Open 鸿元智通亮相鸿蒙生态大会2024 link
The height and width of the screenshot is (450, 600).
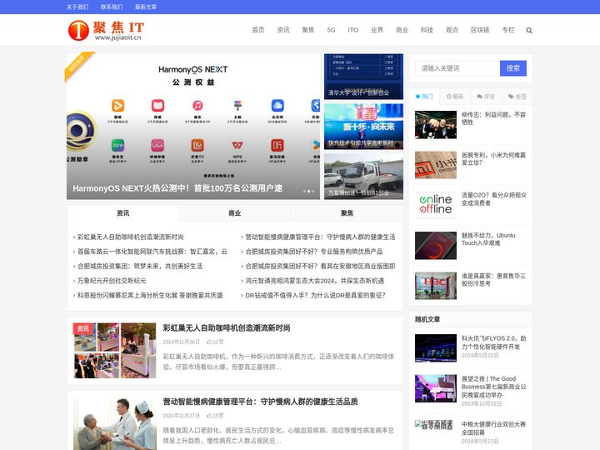[x=314, y=281]
